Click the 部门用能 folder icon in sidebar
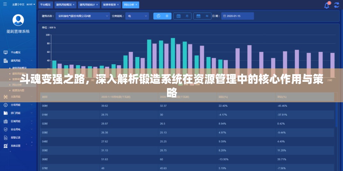343x171 pixels. pyautogui.click(x=6, y=113)
